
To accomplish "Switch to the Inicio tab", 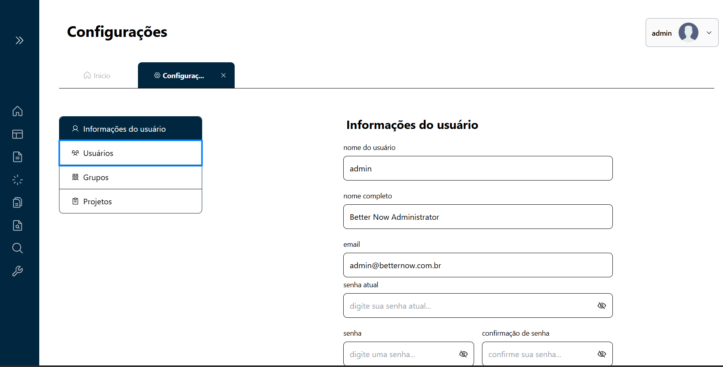I will tap(96, 75).
